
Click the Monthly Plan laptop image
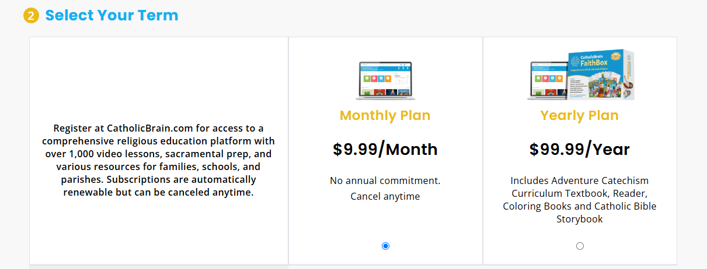point(385,80)
